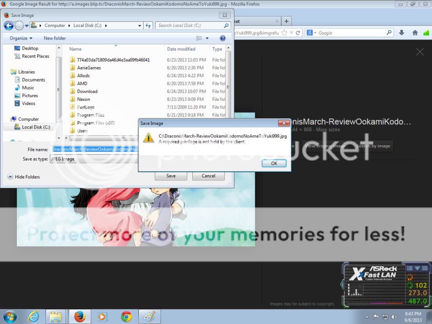Open recent locations dropdown arrow
Image resolution: width=432 pixels, height=324 pixels.
point(27,26)
